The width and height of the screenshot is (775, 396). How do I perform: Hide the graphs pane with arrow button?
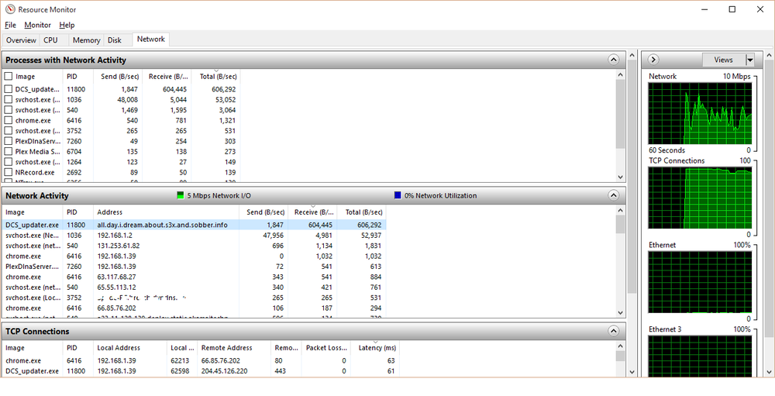(653, 60)
